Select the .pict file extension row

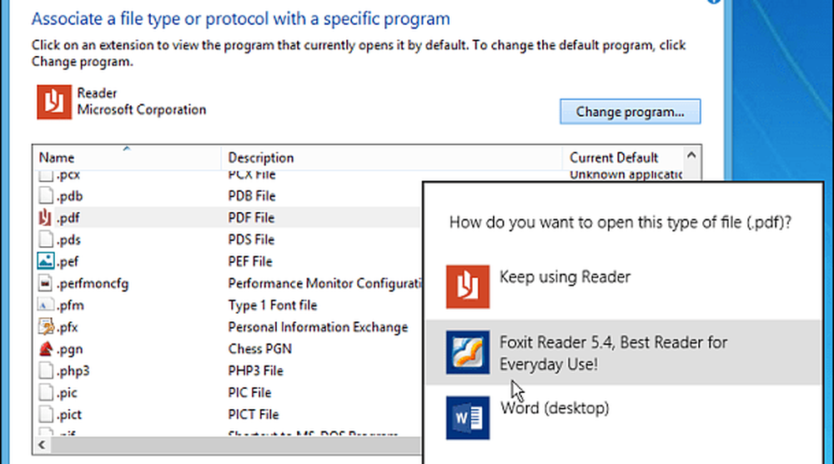pyautogui.click(x=70, y=414)
